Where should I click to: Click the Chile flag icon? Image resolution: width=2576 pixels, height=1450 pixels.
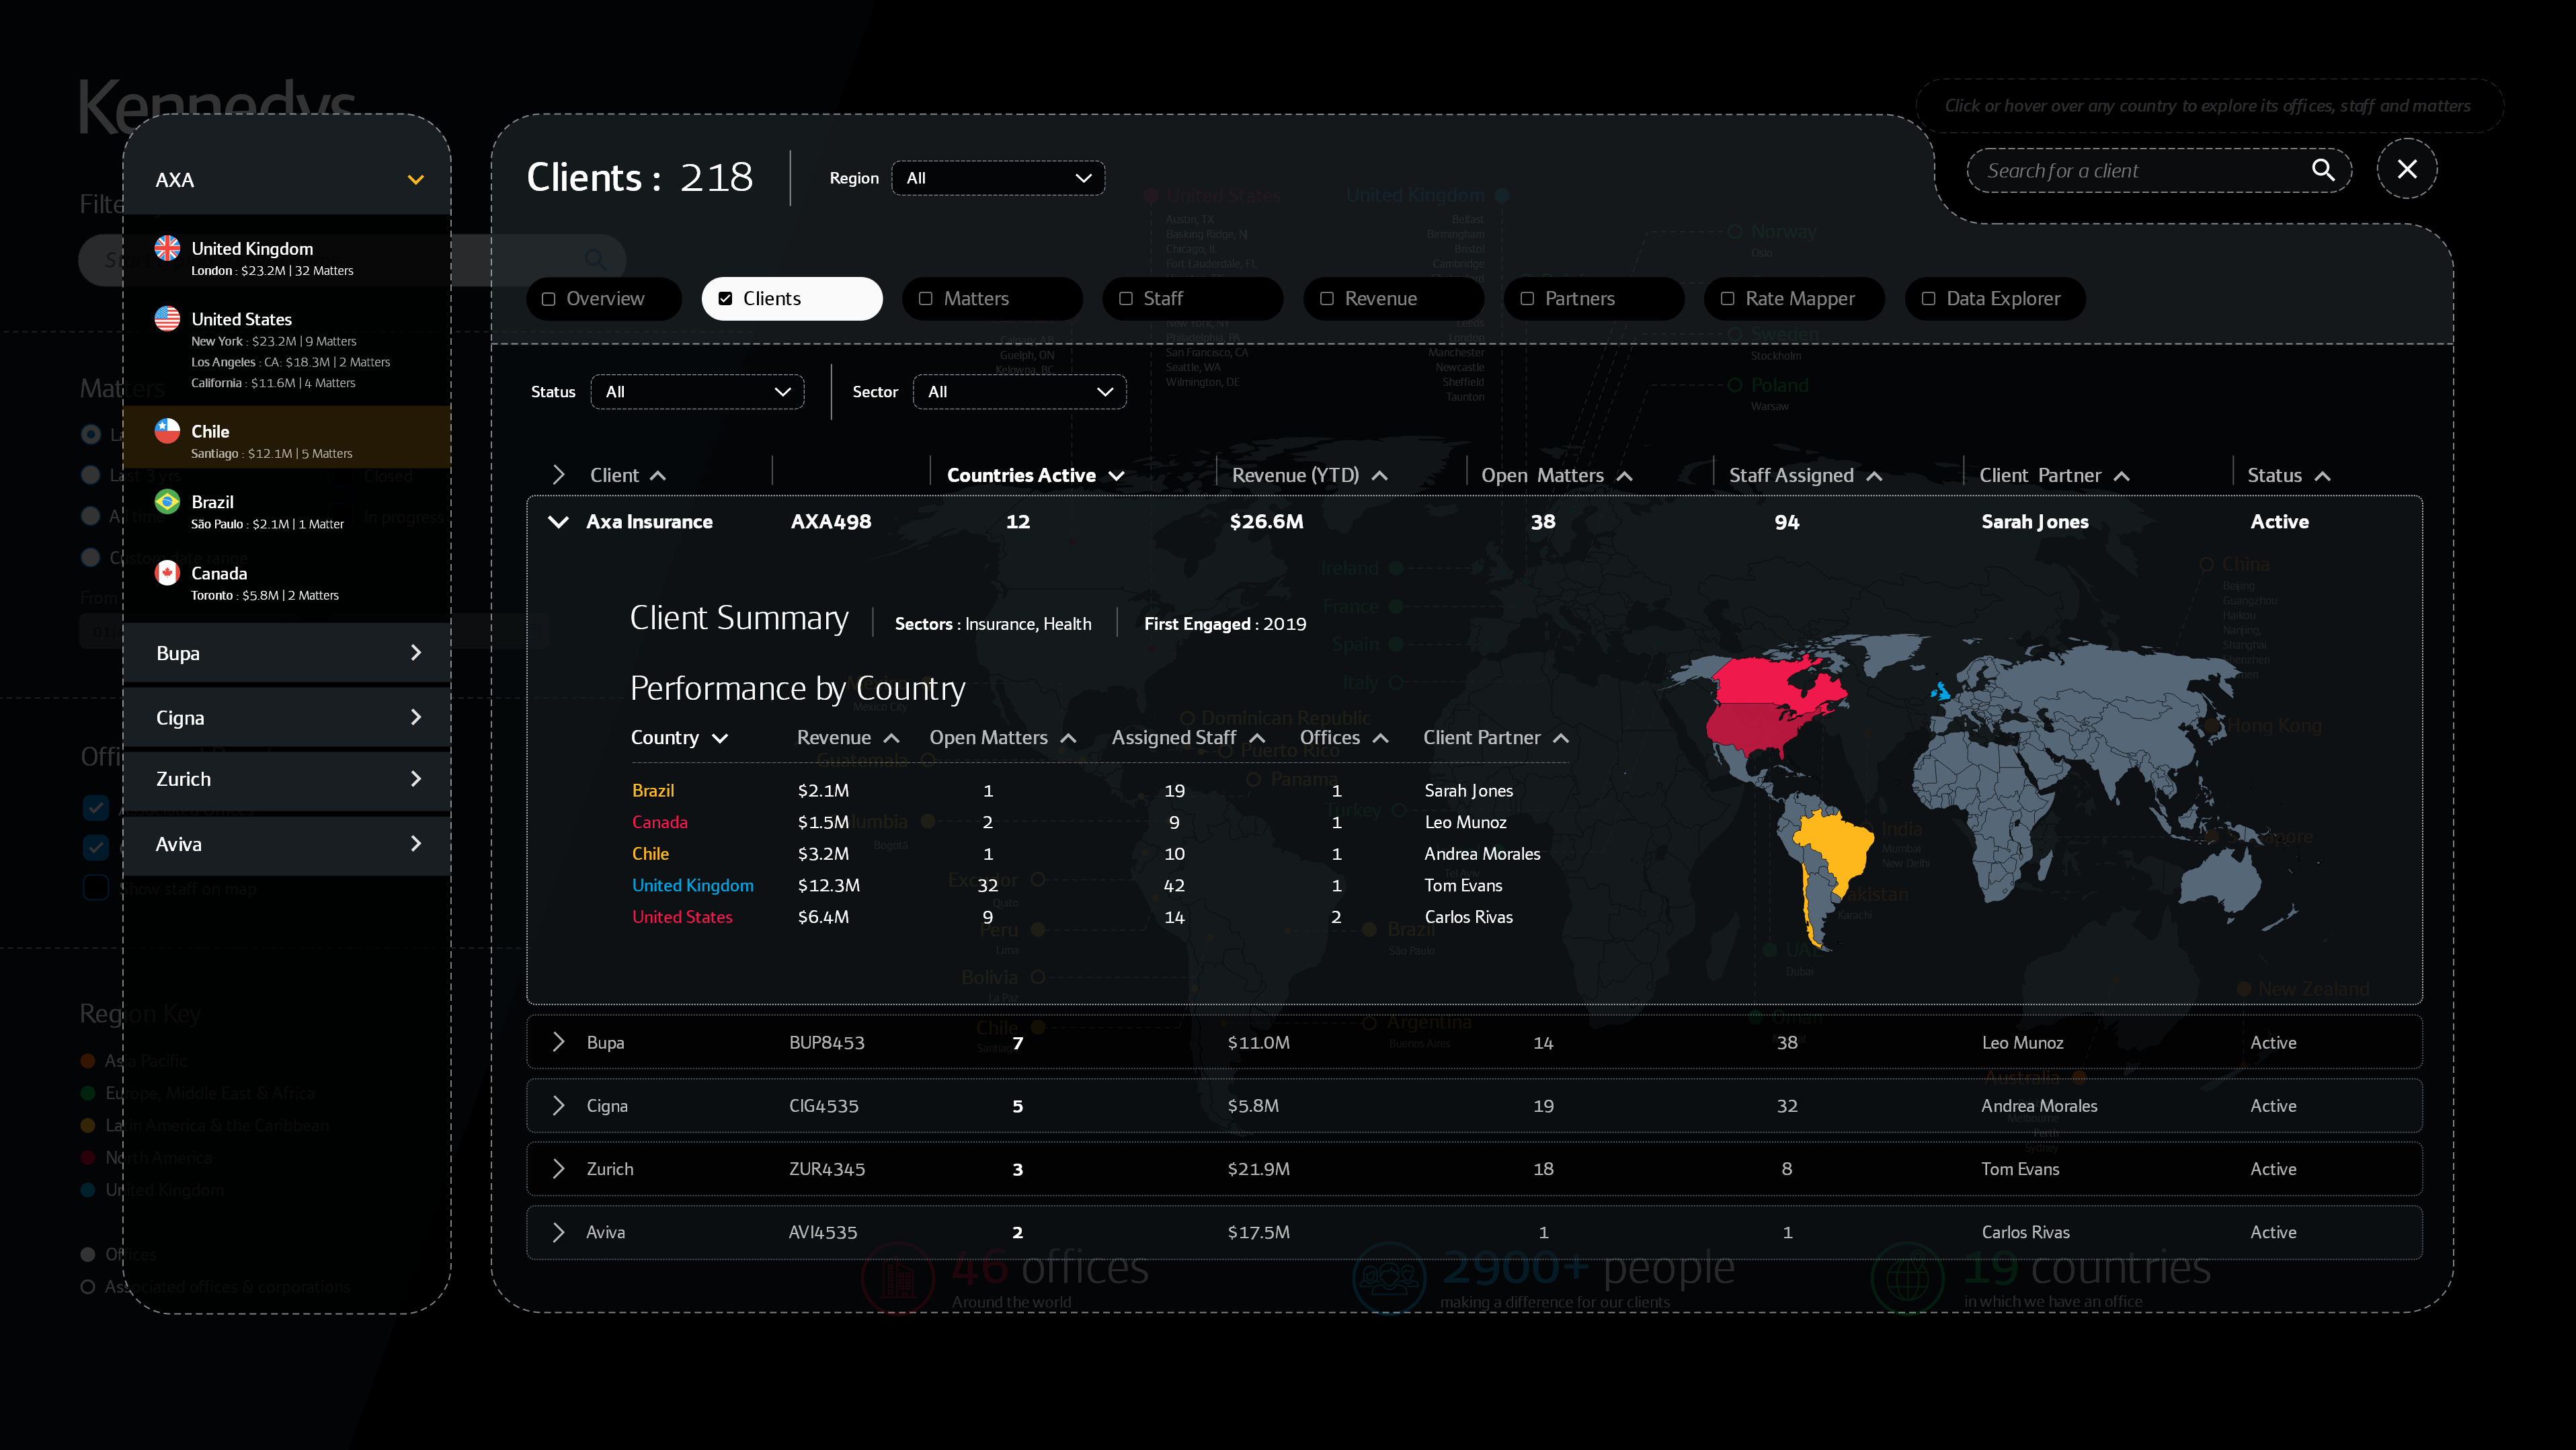tap(167, 431)
